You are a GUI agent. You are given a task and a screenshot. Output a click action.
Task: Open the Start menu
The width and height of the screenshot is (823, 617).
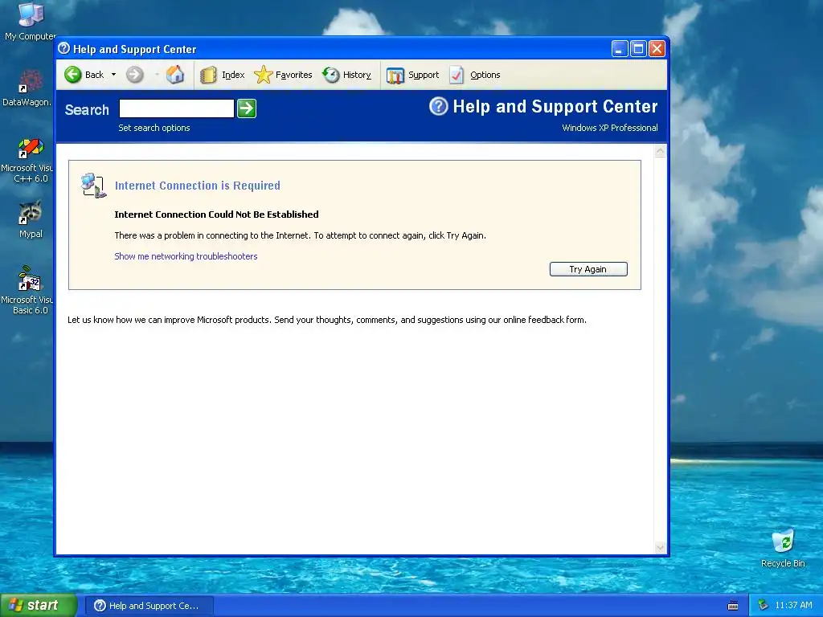(39, 606)
